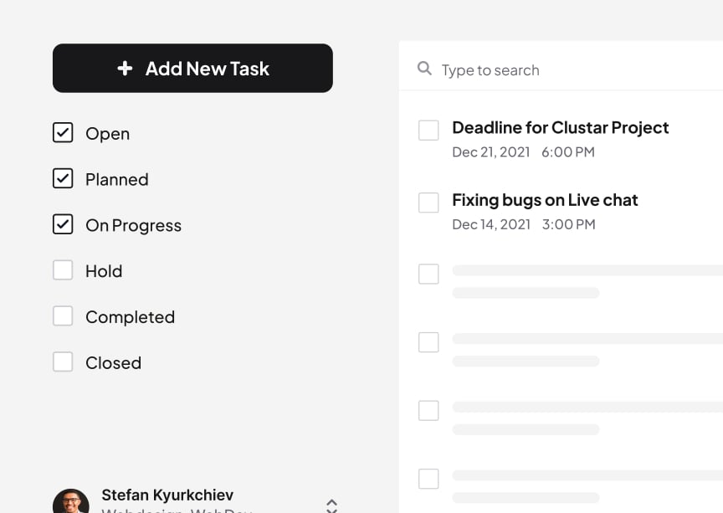Expand the user profile chevron switcher
Image resolution: width=723 pixels, height=513 pixels.
coord(331,505)
